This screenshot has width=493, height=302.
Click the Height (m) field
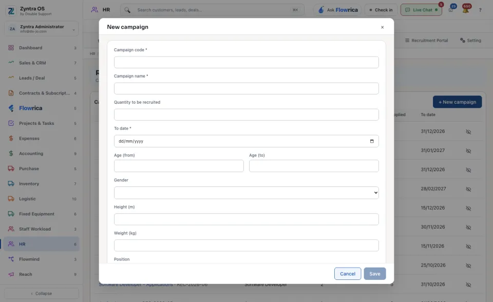(x=246, y=219)
